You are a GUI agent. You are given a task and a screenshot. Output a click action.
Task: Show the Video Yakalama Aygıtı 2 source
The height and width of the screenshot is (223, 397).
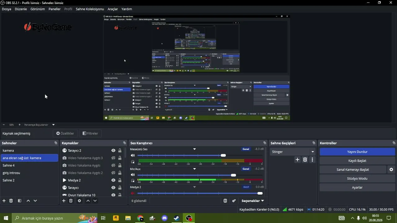tap(114, 173)
